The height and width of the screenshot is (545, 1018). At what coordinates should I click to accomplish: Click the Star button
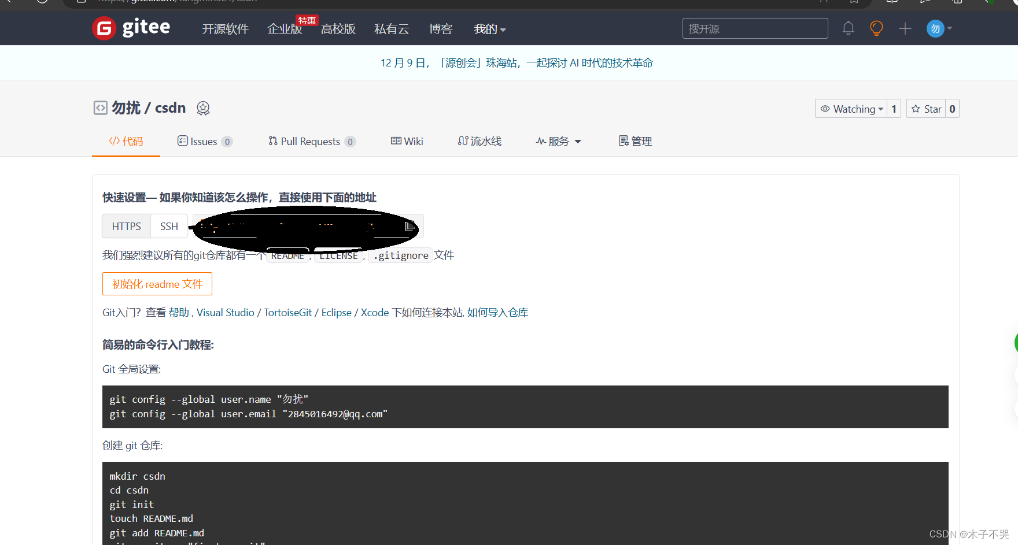[926, 109]
